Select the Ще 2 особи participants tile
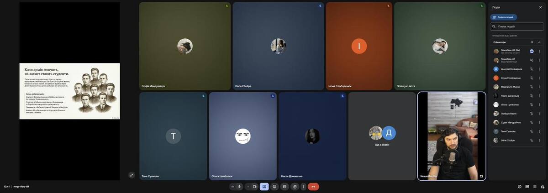The image size is (548, 193). pos(382,136)
